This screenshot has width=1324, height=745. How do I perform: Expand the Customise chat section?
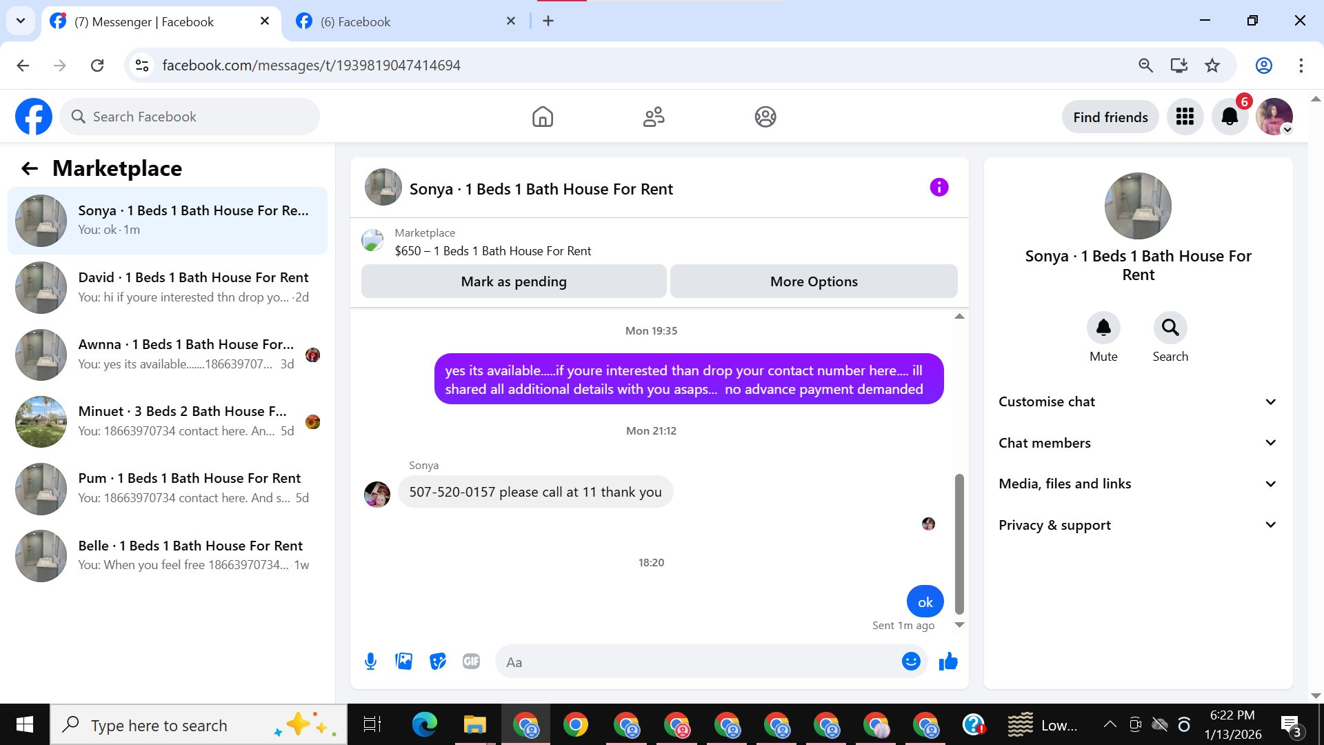tap(1137, 401)
